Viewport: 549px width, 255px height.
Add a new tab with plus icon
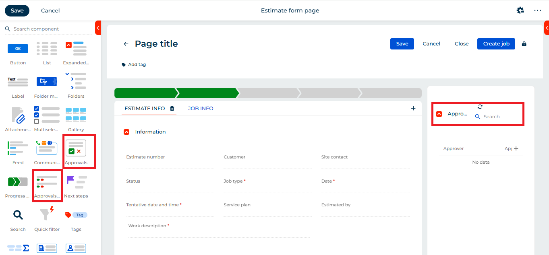click(x=413, y=108)
